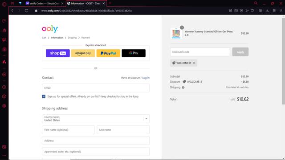Viewport: 285px width, 160px height.
Task: Click the send arrow icon in toolbar
Action: [247, 11]
